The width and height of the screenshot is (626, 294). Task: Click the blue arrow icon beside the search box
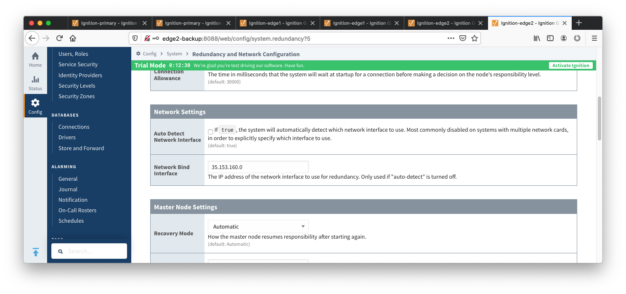click(x=36, y=252)
